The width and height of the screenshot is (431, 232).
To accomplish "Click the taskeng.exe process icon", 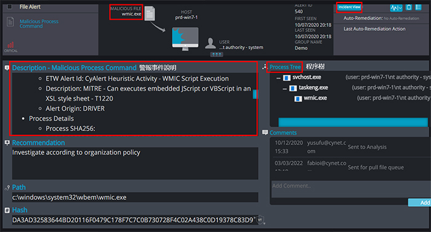I will (x=293, y=88).
